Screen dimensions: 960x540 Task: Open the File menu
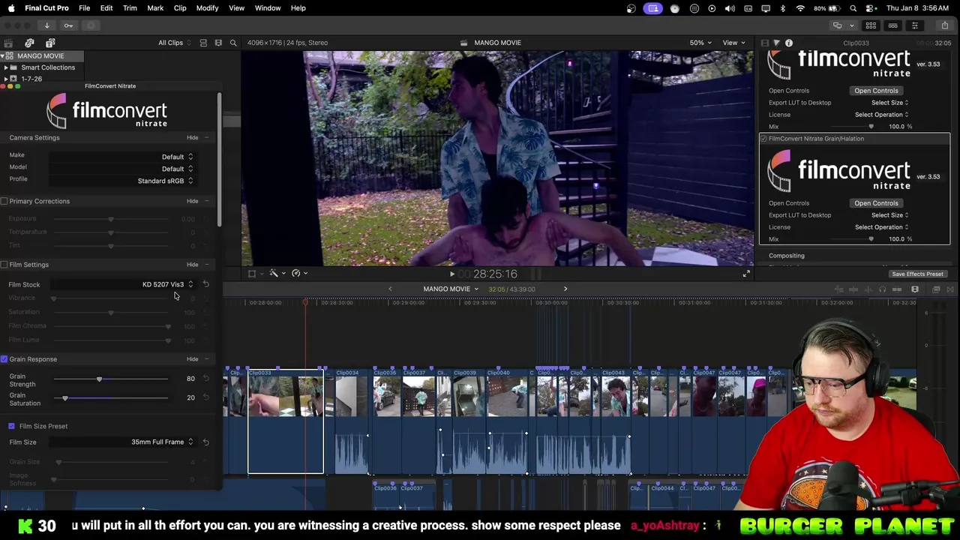click(85, 8)
